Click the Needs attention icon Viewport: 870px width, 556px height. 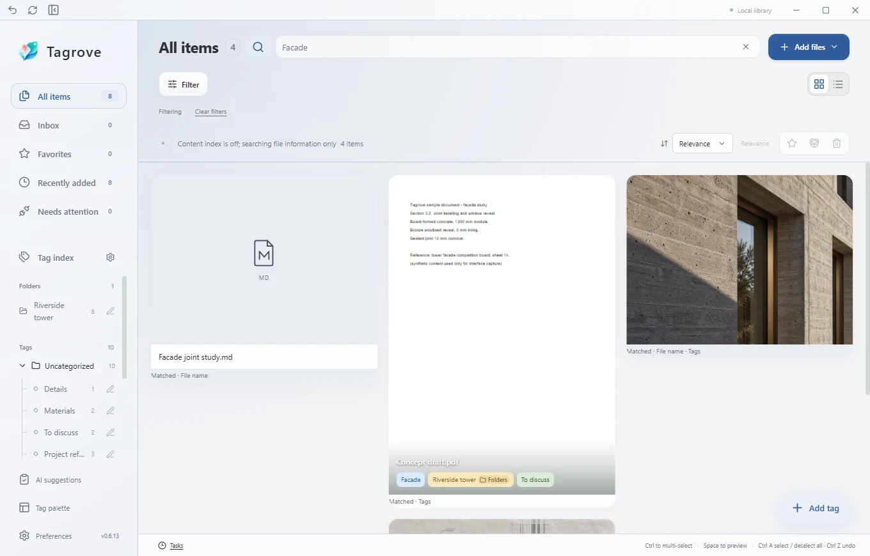(24, 212)
